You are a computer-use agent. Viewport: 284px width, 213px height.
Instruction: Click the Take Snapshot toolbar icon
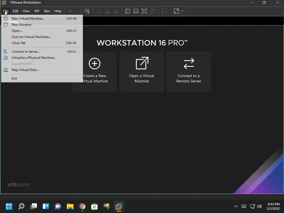click(x=98, y=11)
